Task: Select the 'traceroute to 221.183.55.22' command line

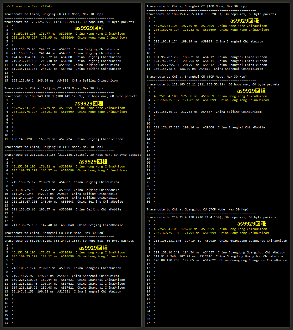Action: tap(213, 84)
